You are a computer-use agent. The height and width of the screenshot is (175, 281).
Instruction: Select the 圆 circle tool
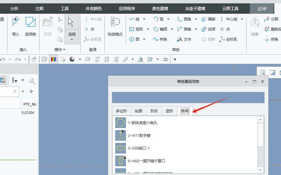pos(134,39)
